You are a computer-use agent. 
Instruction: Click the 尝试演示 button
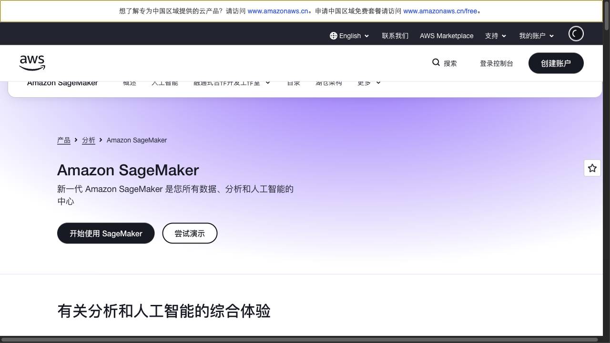pyautogui.click(x=190, y=233)
